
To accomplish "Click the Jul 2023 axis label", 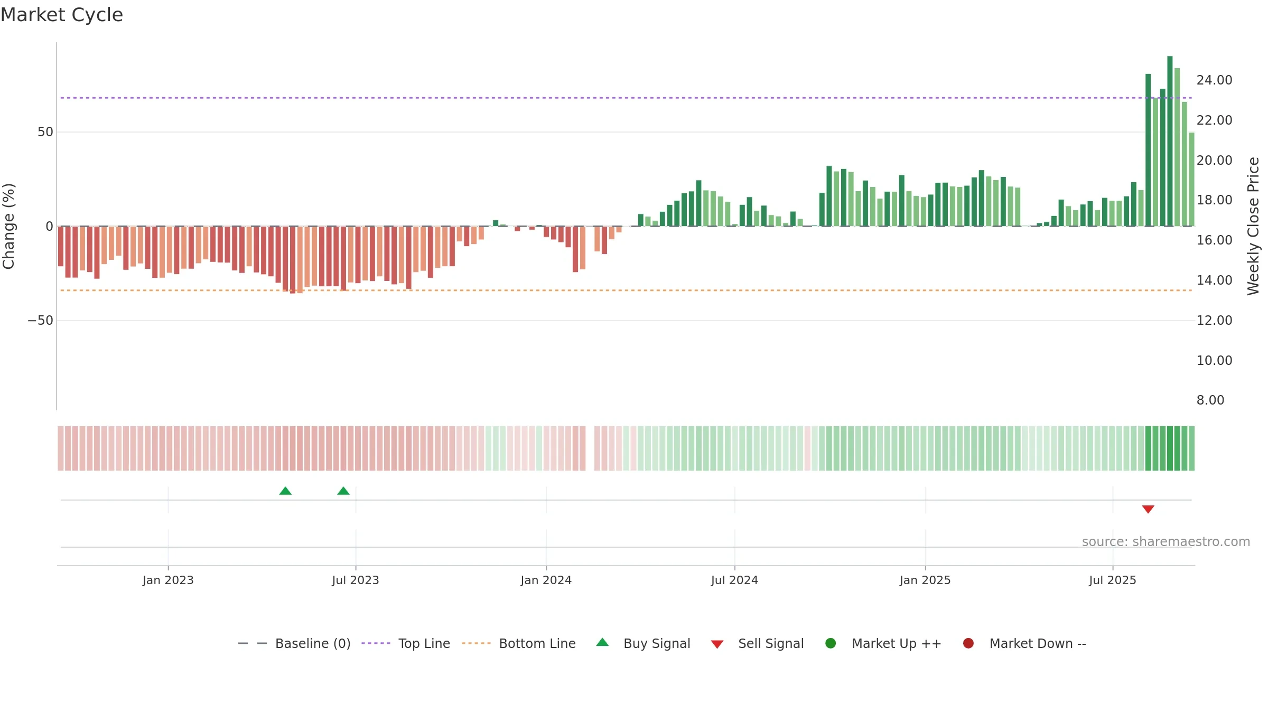I will click(x=356, y=580).
